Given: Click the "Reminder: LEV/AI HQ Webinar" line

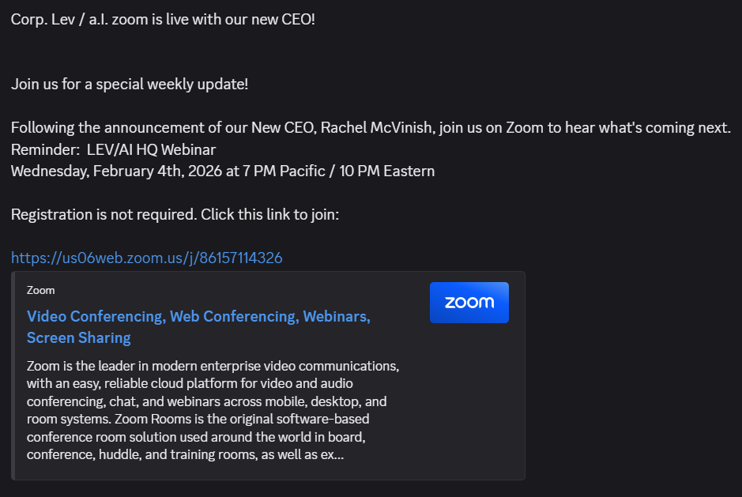Looking at the screenshot, I should point(113,149).
